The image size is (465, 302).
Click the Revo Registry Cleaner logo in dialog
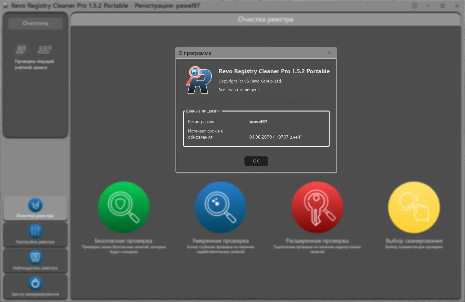coord(198,80)
